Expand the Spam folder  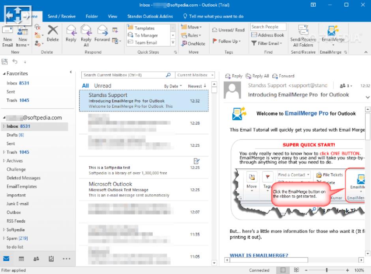tap(4, 238)
